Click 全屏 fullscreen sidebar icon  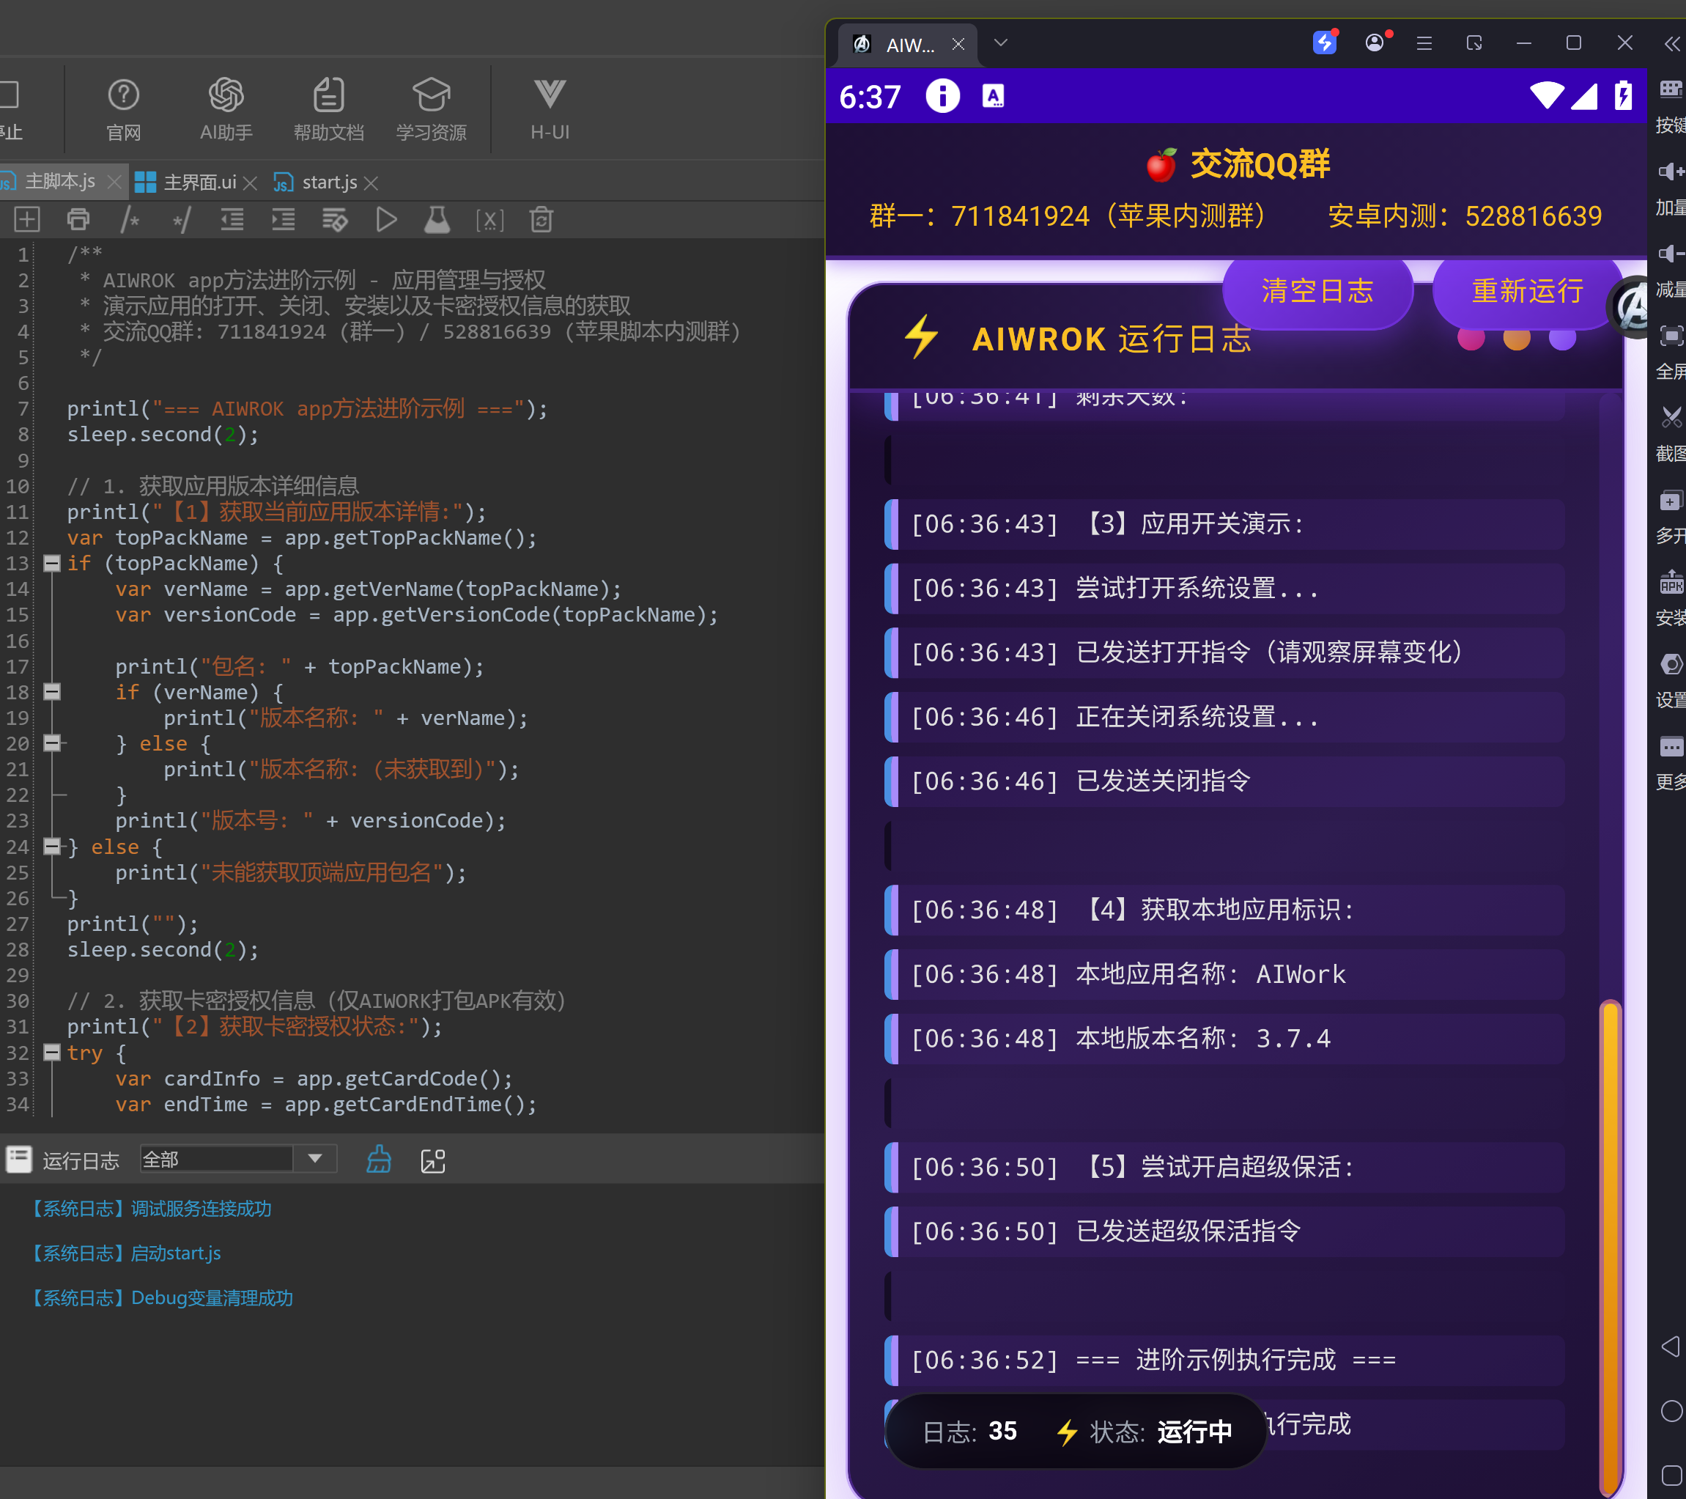(x=1672, y=353)
